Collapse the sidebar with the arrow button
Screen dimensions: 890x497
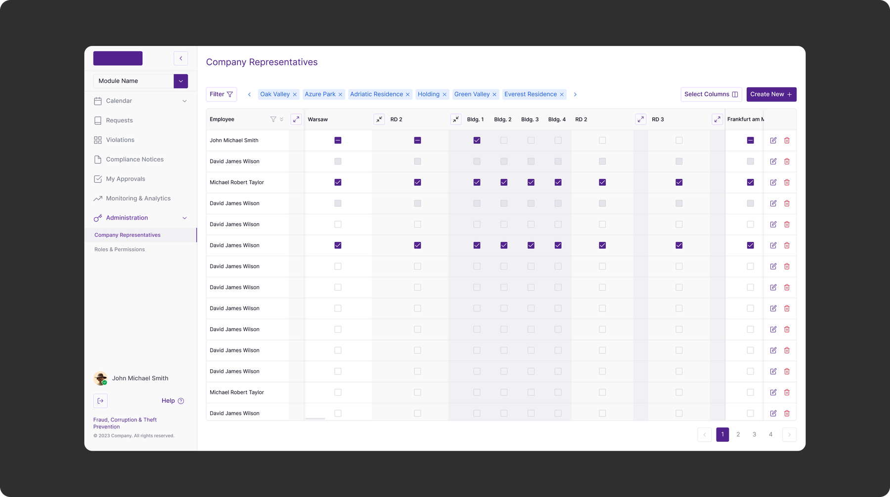click(x=181, y=58)
